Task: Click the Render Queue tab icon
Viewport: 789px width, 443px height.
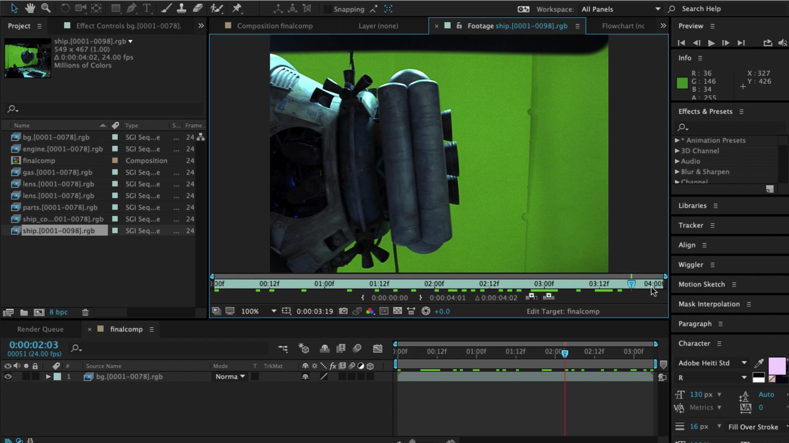Action: click(x=40, y=329)
